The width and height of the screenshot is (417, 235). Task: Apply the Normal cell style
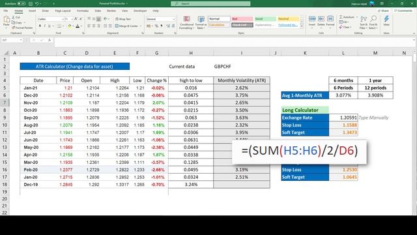219,19
